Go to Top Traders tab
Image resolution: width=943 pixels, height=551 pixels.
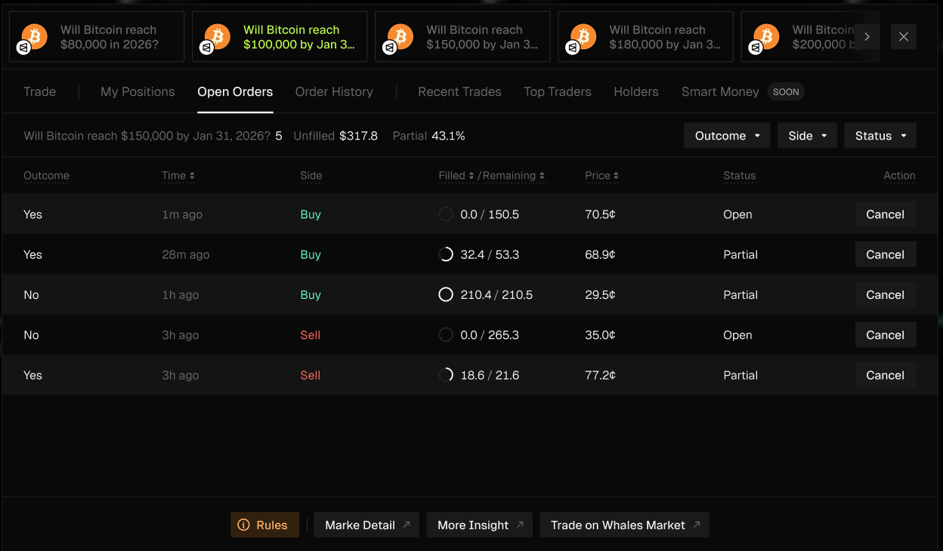557,92
